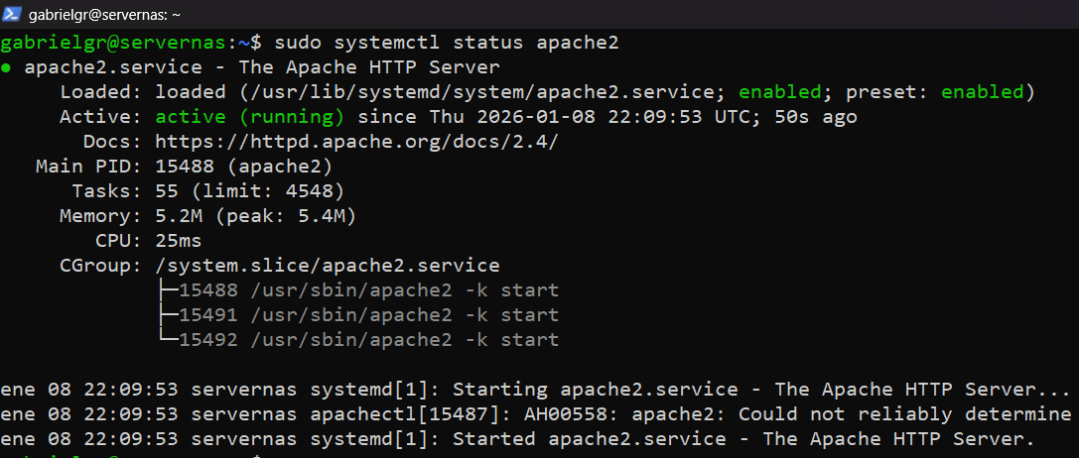
Task: Click the green active status dot
Action: point(7,67)
